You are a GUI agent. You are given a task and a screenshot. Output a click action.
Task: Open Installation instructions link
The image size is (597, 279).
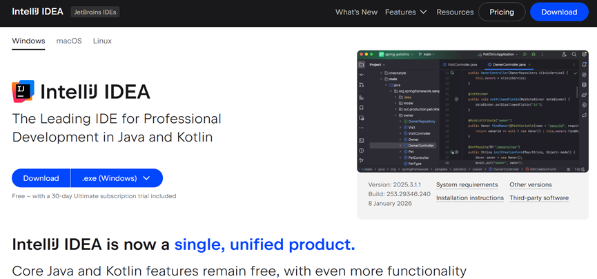point(470,198)
